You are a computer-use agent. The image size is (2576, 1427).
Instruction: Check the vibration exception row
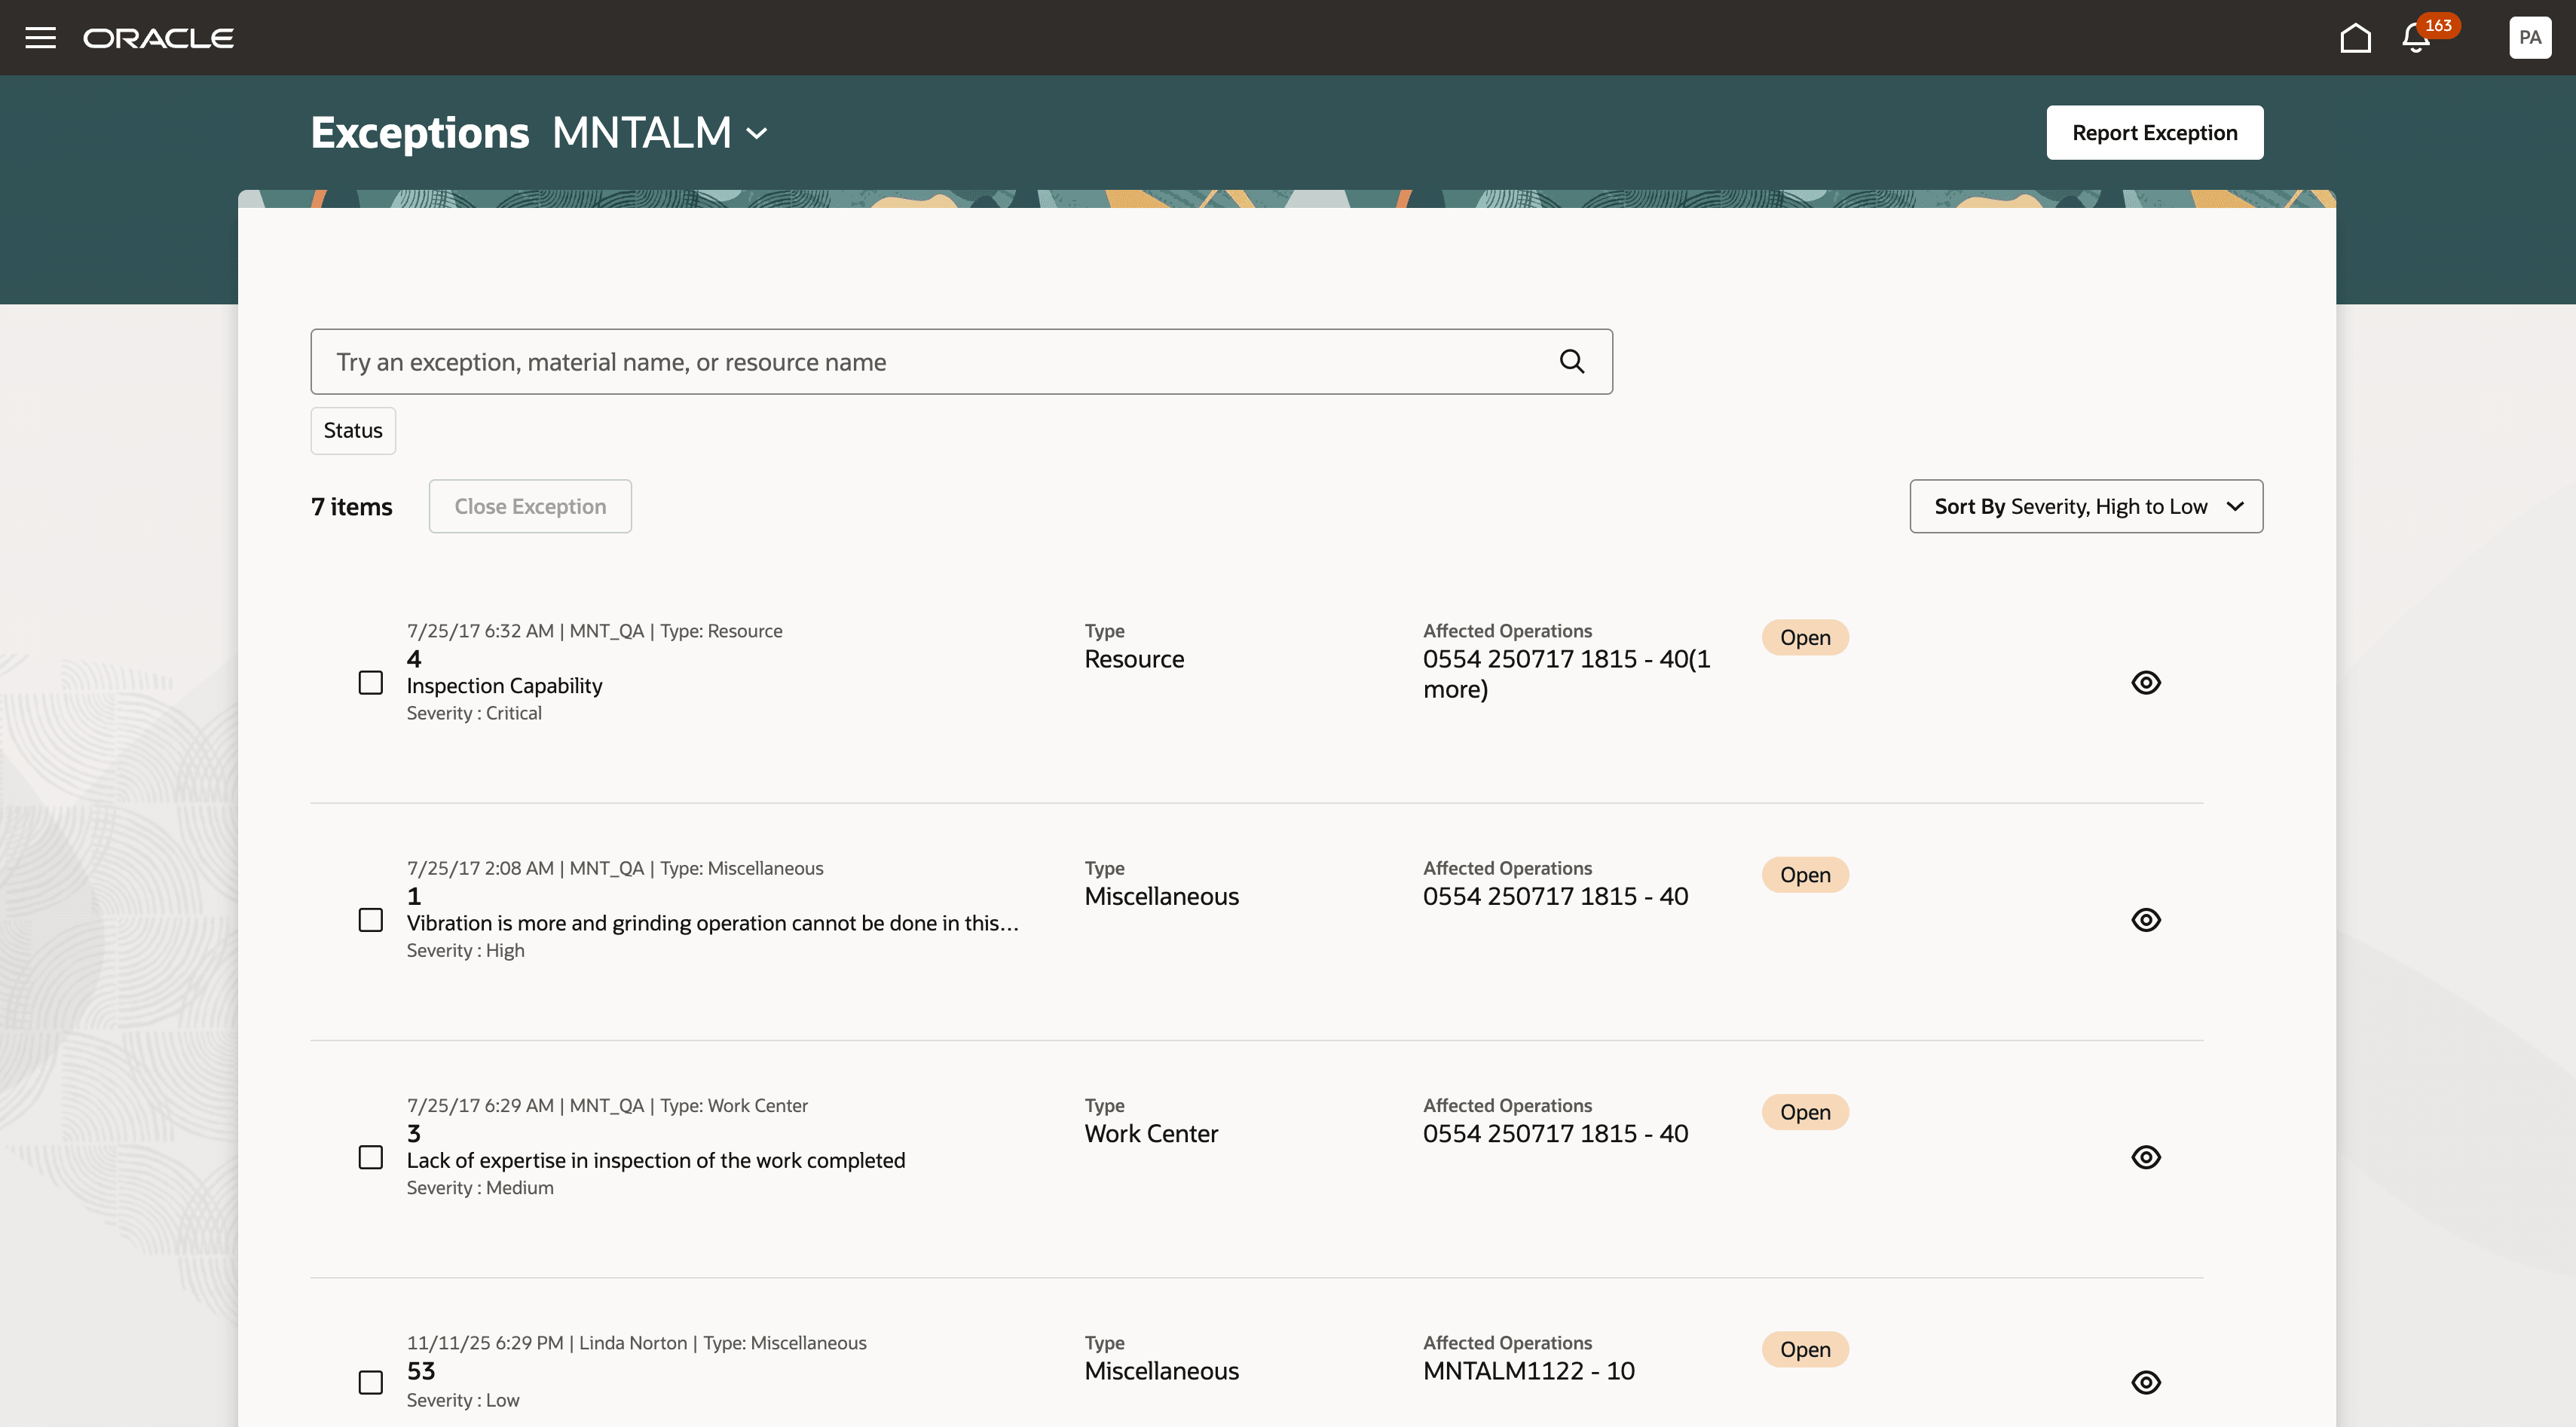(371, 919)
